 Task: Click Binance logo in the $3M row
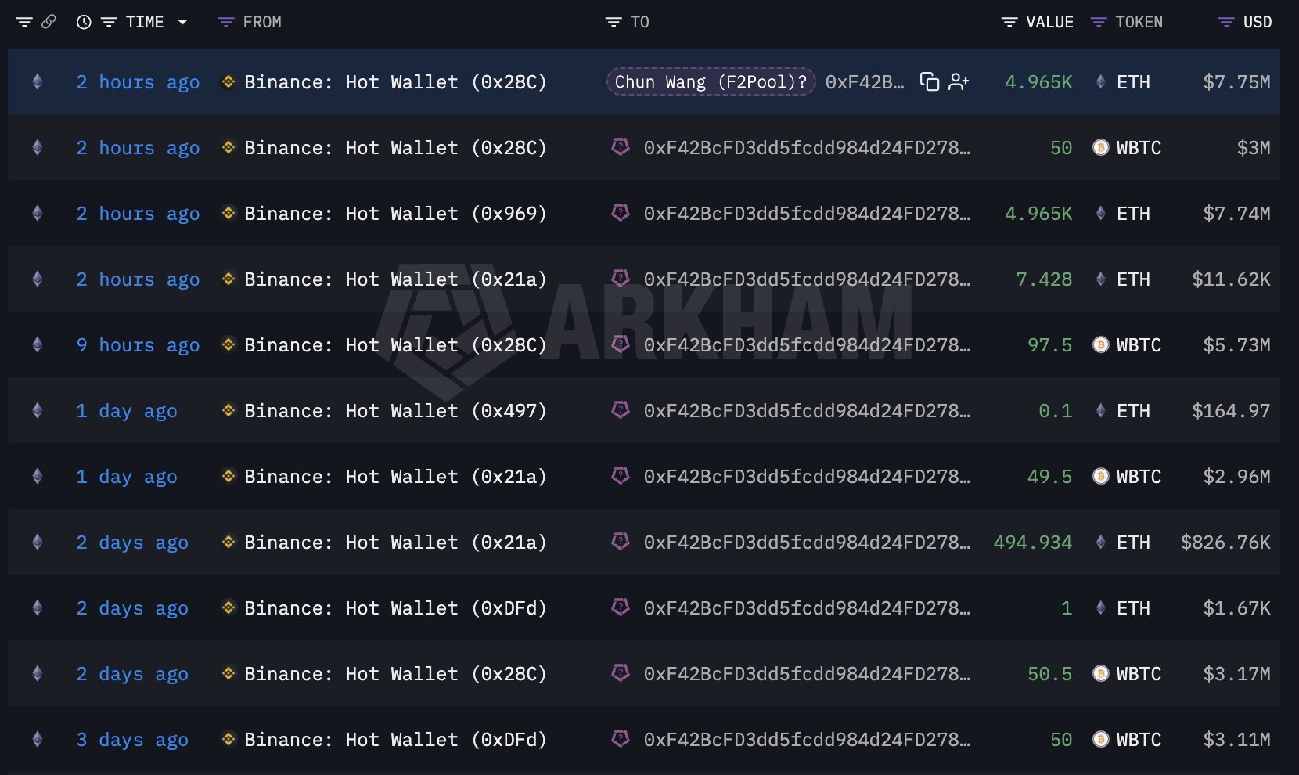228,147
